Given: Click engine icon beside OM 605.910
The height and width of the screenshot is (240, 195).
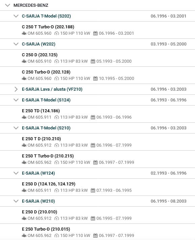Looking at the screenshot, I should coord(24,61).
